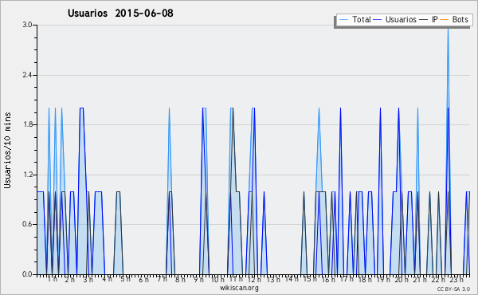Click the y-axis value 0.6
Image resolution: width=478 pixels, height=295 pixels.
27,224
